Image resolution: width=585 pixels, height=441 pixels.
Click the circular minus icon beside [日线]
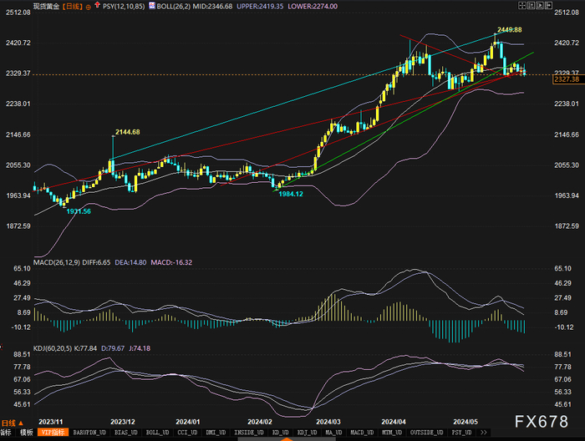[x=87, y=6]
